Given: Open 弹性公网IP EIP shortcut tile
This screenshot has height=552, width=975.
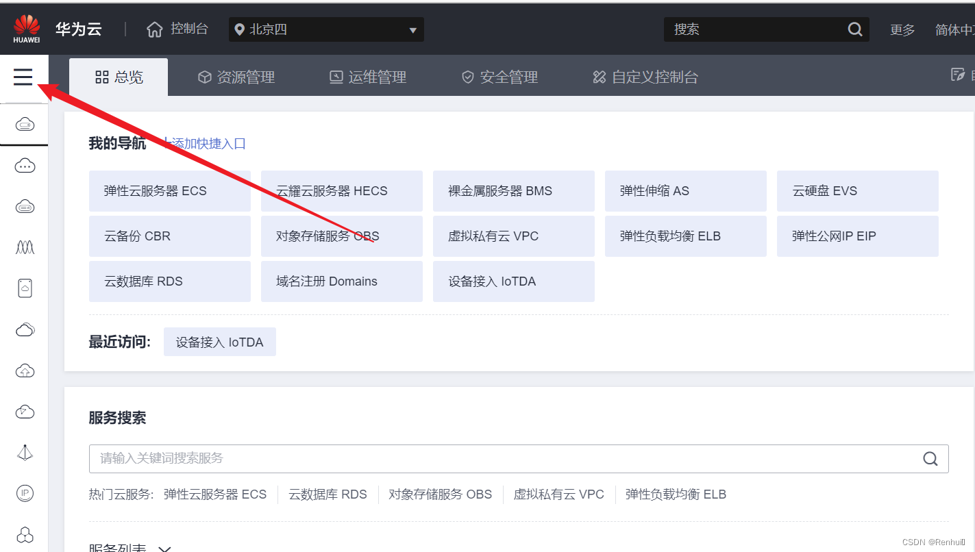Looking at the screenshot, I should pos(858,236).
